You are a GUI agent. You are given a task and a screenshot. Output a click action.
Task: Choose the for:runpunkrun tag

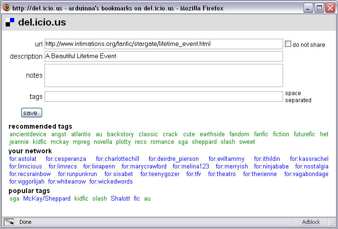[x=78, y=174]
